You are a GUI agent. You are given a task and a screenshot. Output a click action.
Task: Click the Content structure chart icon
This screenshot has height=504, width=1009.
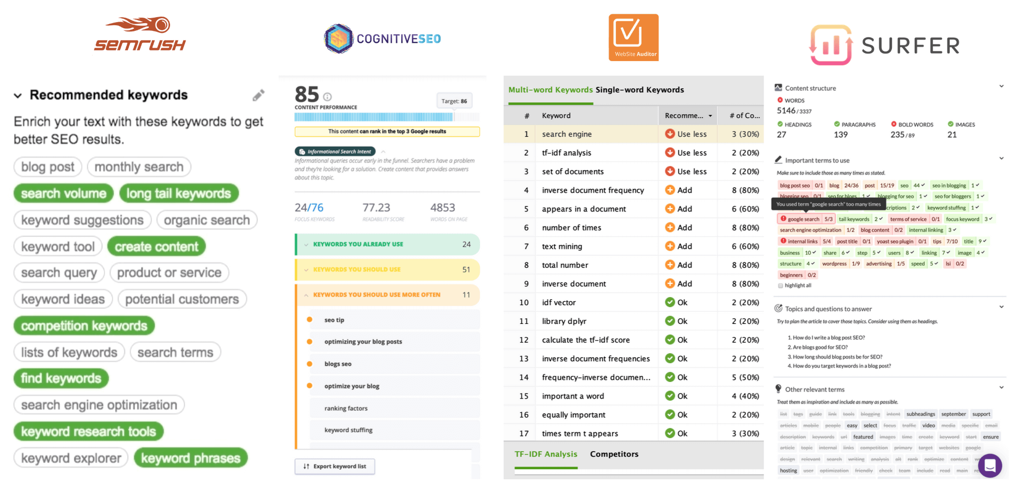coord(778,88)
